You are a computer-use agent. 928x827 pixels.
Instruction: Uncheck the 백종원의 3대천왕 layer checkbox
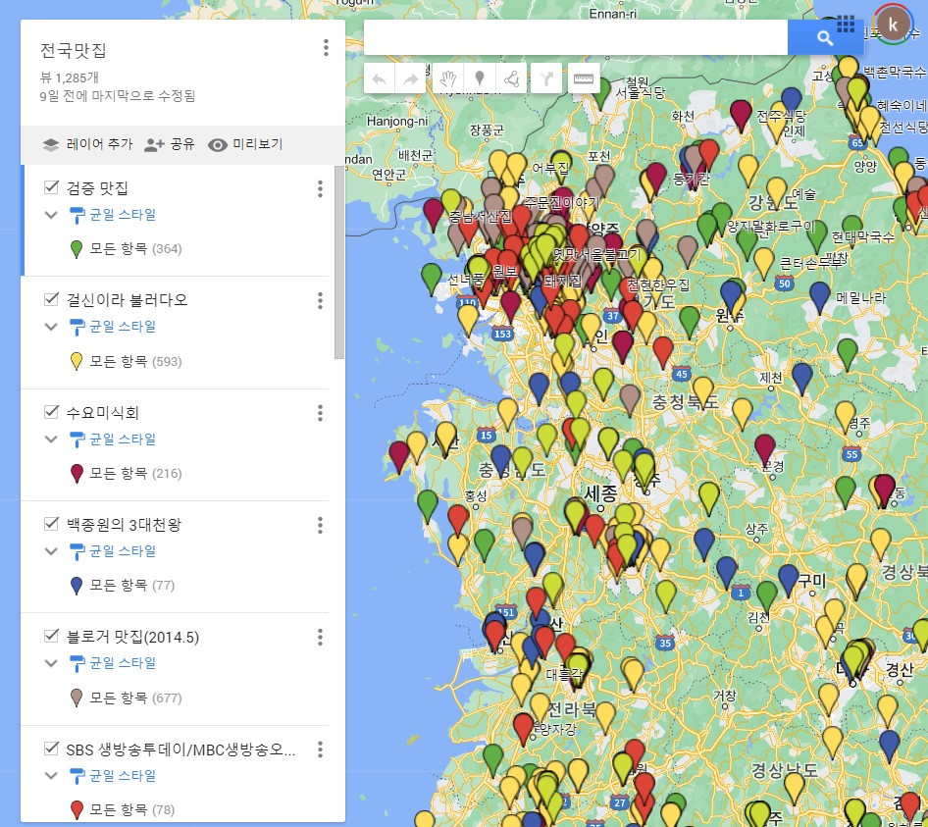(51, 523)
